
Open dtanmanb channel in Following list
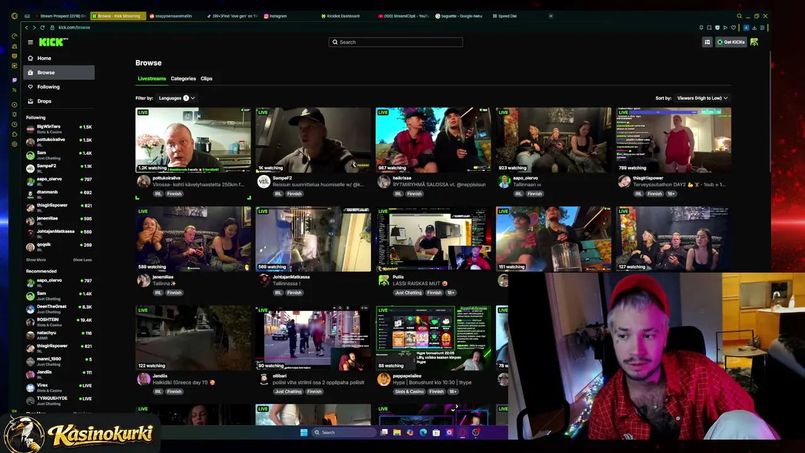pos(59,193)
